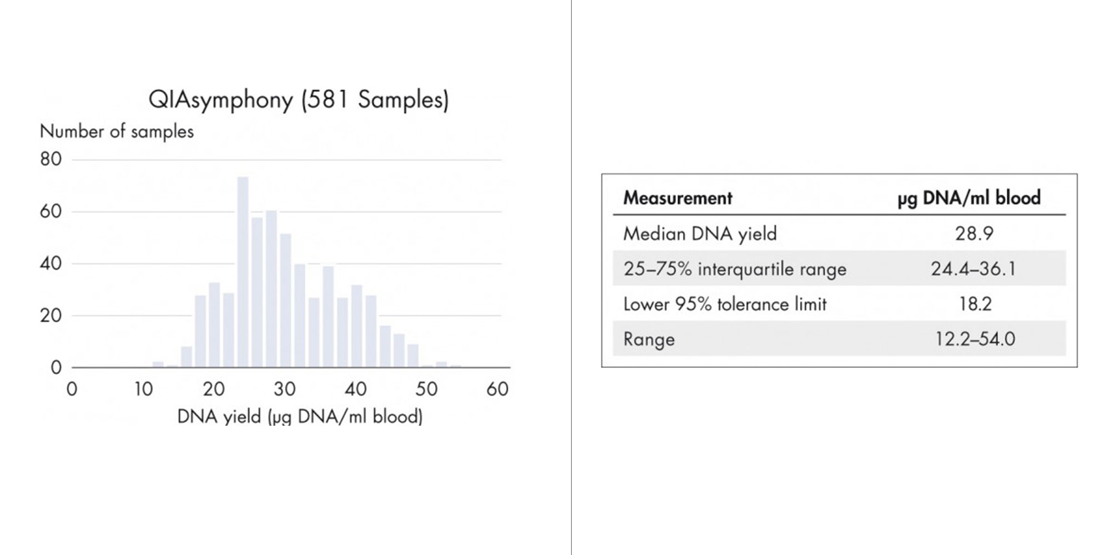Click the vertical divider between panels
1110x555 pixels.
pyautogui.click(x=571, y=277)
